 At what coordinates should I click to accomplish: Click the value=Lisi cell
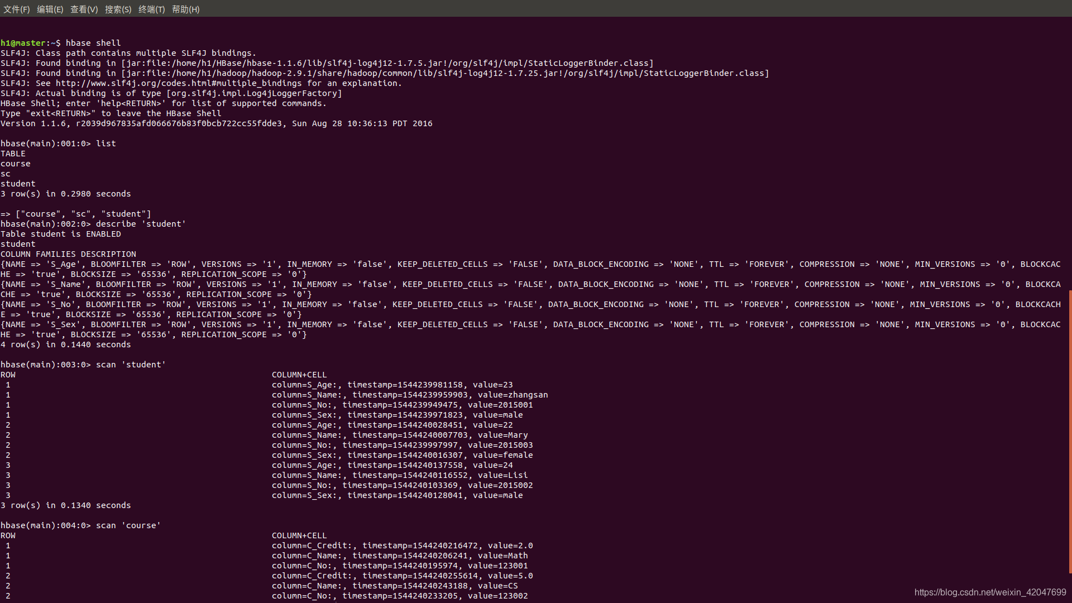click(503, 475)
